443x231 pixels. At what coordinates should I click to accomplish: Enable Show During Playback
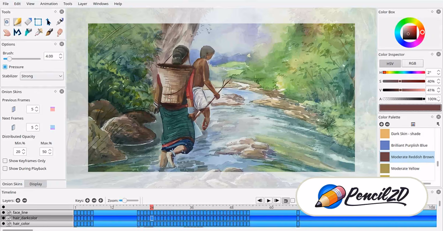point(5,169)
